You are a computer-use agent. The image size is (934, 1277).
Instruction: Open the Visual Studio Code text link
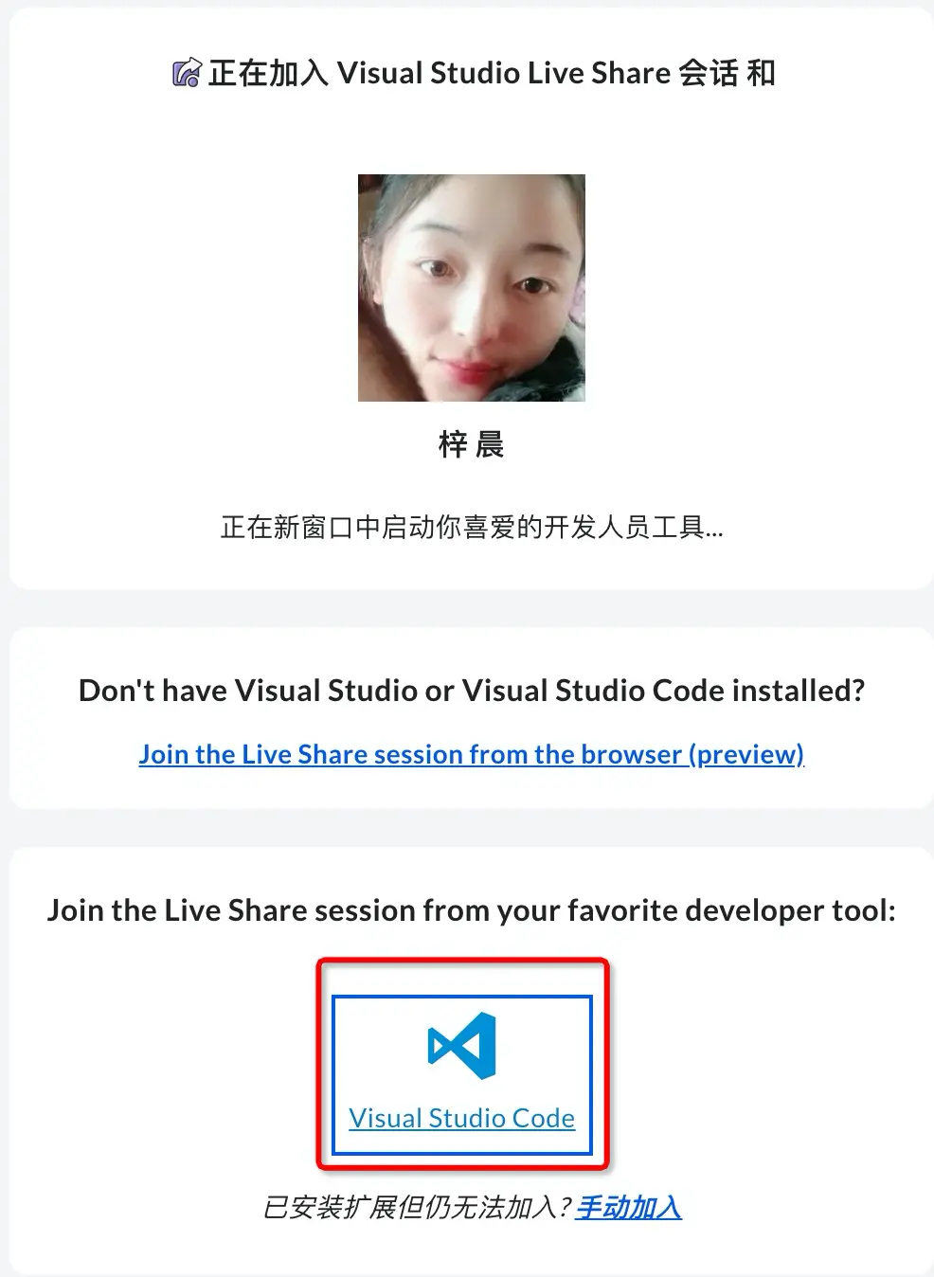pos(462,1118)
